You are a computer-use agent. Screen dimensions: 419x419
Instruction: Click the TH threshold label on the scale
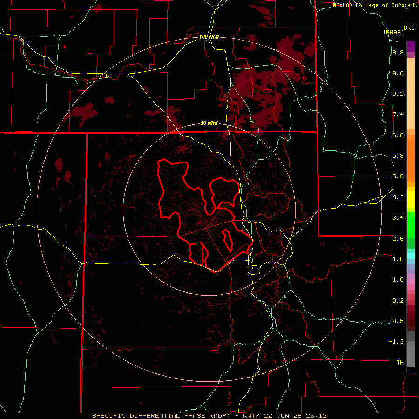(400, 363)
